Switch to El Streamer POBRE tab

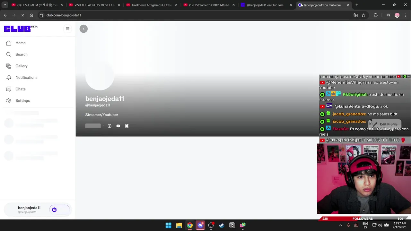[x=209, y=5]
